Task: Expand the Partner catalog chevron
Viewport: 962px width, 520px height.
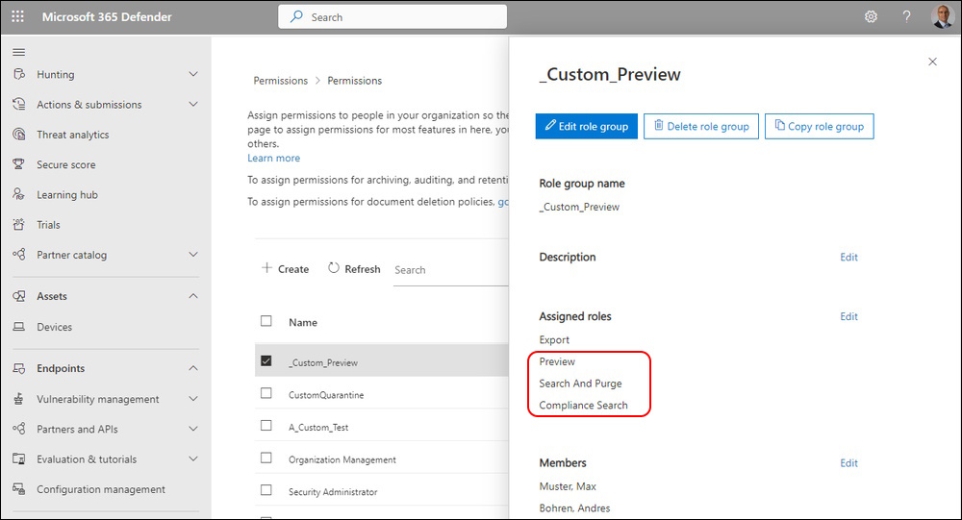Action: click(193, 255)
